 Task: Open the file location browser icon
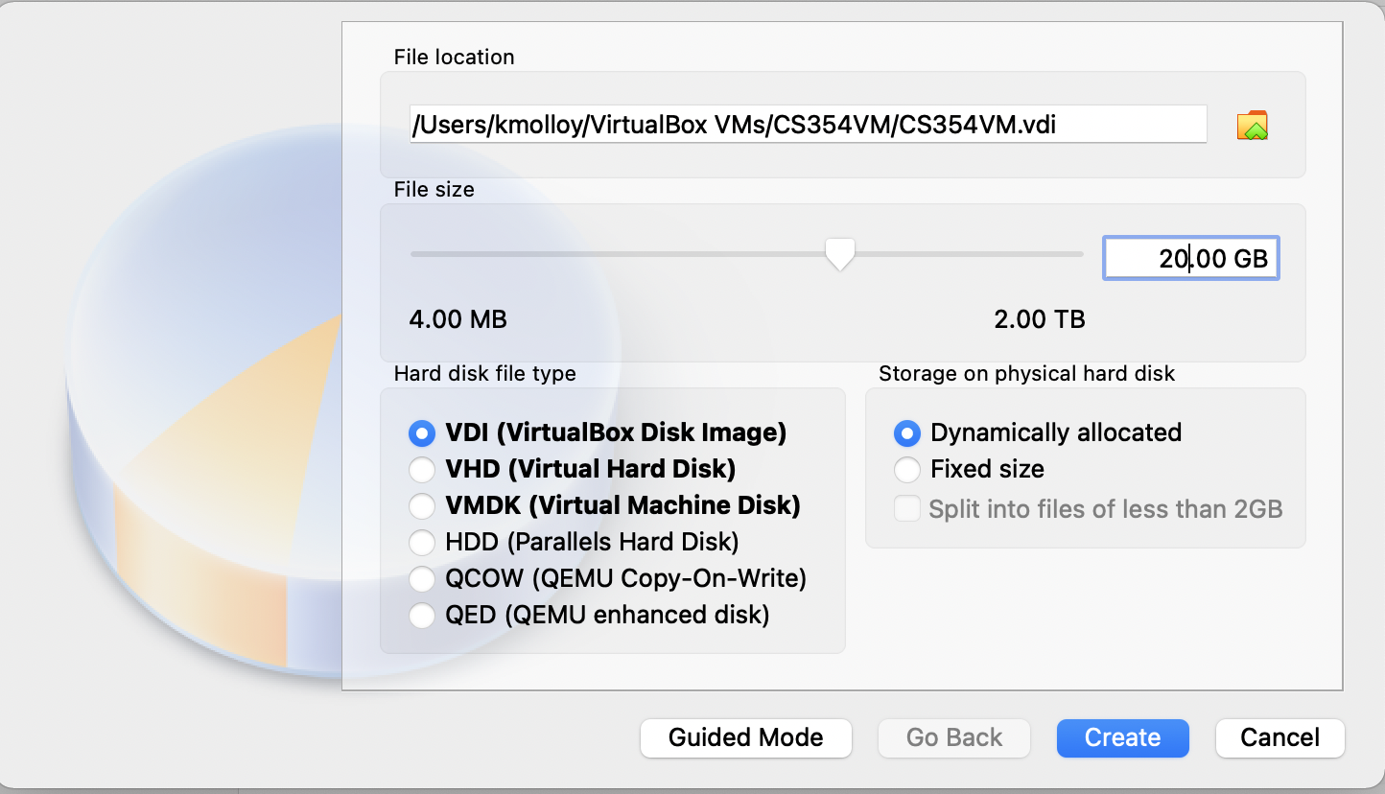[x=1253, y=124]
